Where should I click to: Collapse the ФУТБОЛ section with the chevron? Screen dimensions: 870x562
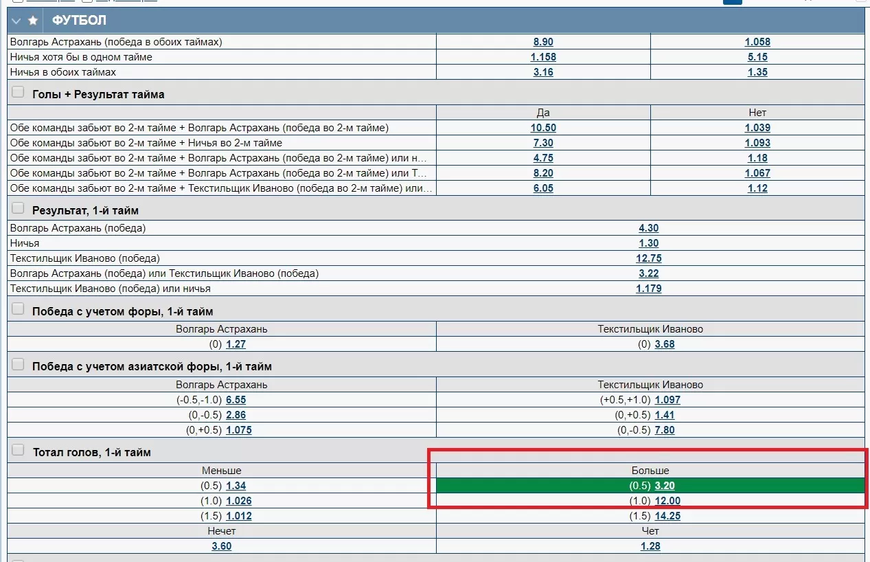[16, 21]
